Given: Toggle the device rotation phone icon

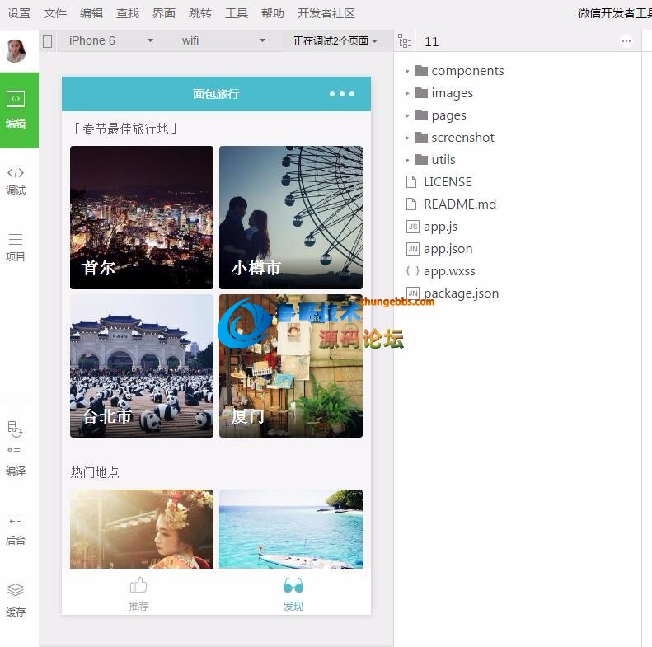Looking at the screenshot, I should pyautogui.click(x=48, y=40).
